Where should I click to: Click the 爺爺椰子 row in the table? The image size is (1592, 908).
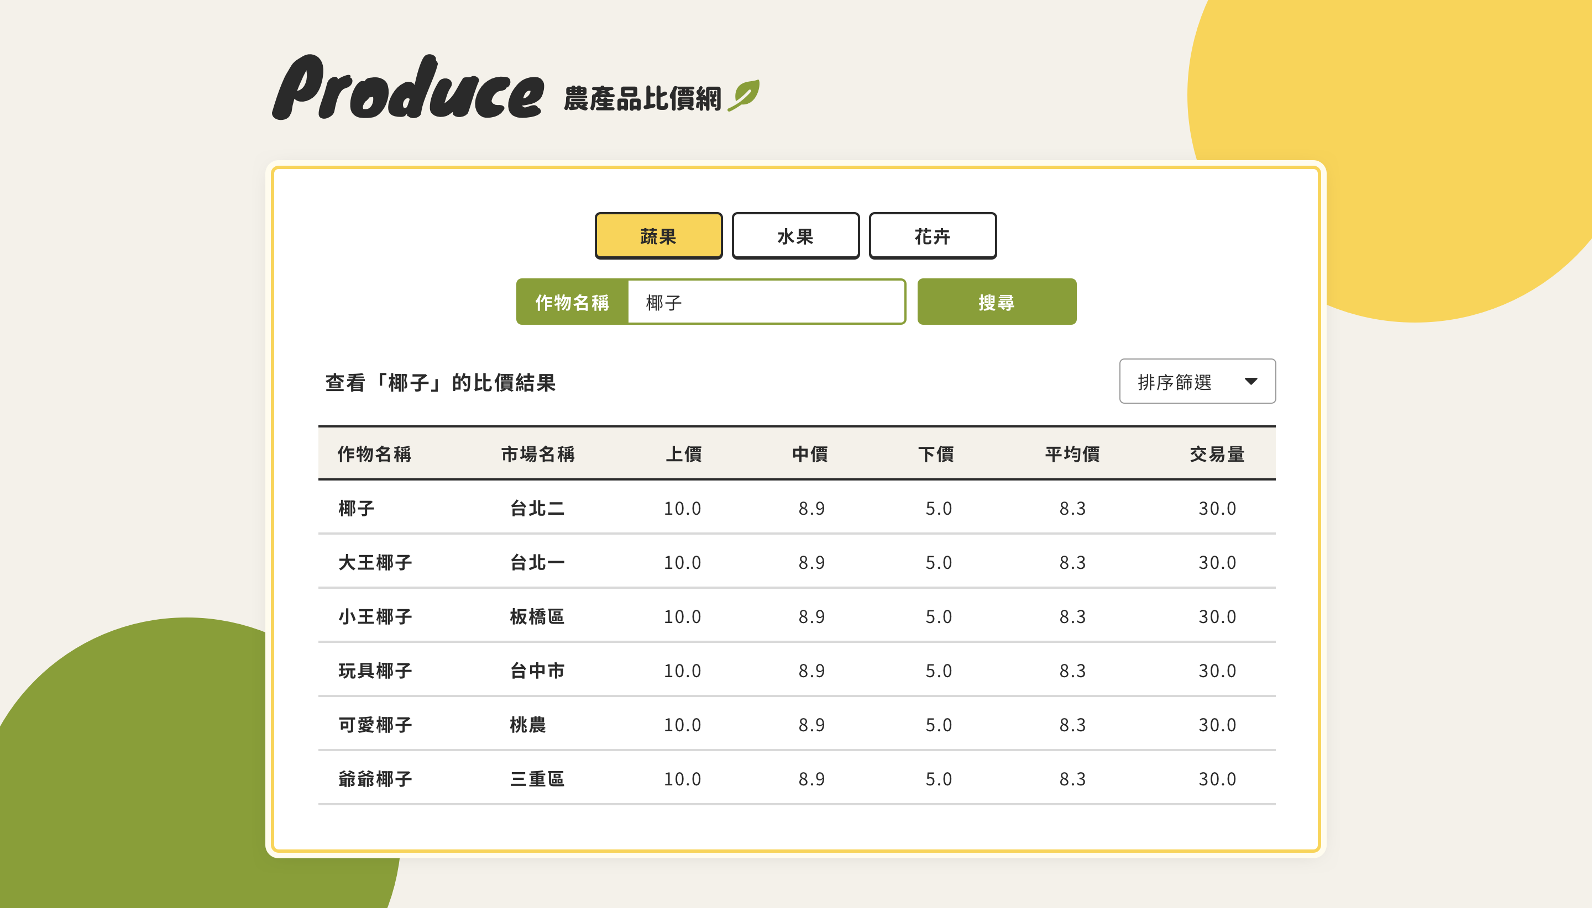coord(376,778)
